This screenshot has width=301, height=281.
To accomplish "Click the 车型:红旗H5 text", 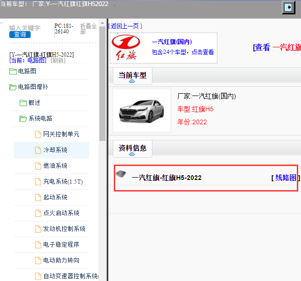I will [195, 109].
